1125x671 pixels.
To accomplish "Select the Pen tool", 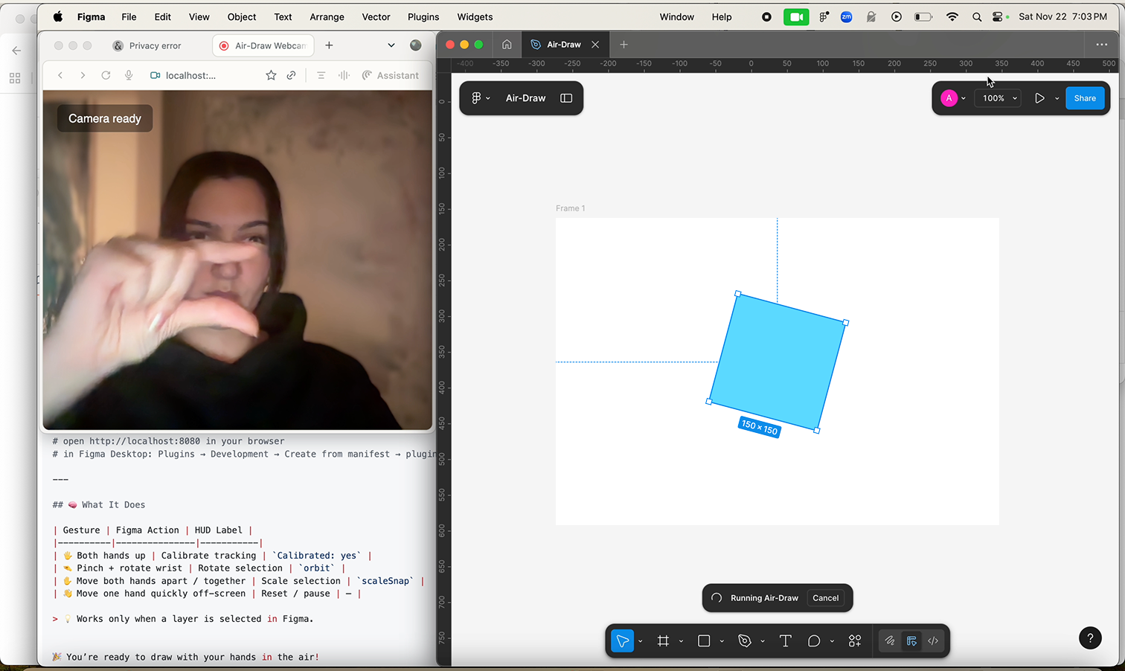I will tap(745, 640).
